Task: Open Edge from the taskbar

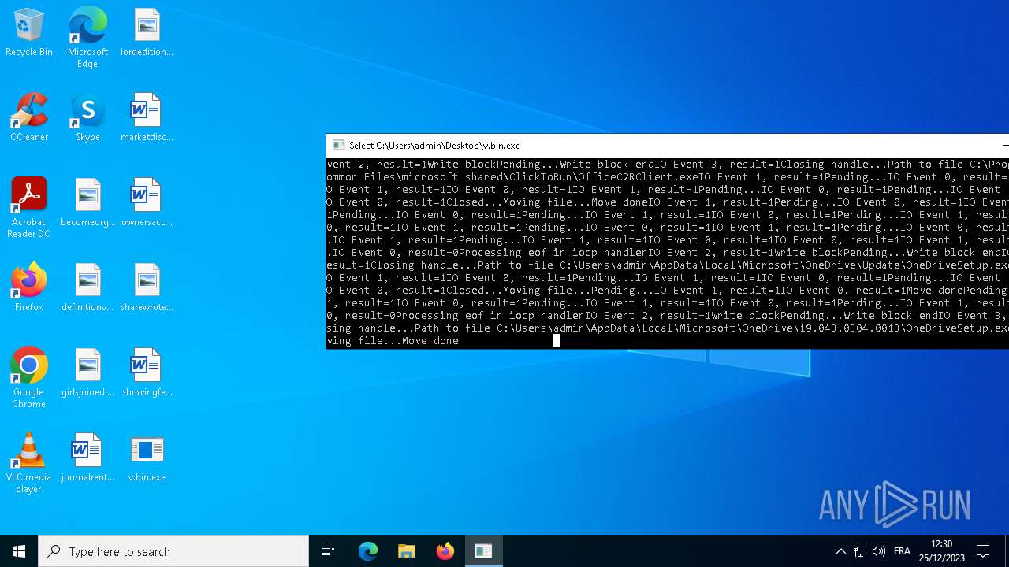Action: (368, 551)
